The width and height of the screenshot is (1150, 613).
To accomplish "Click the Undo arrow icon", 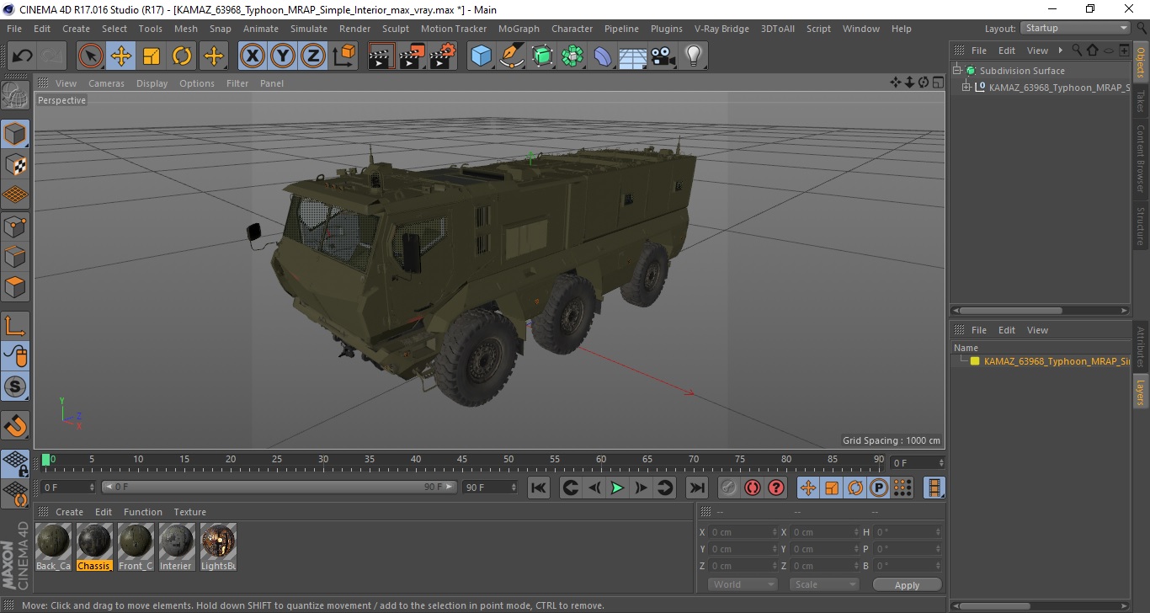I will click(x=23, y=56).
